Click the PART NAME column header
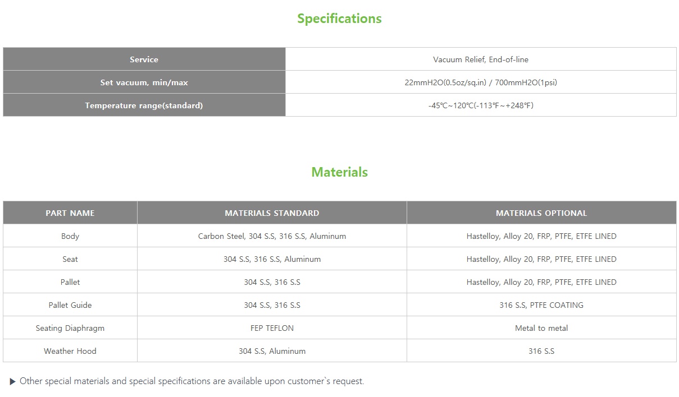This screenshot has height=397, width=679. (70, 213)
